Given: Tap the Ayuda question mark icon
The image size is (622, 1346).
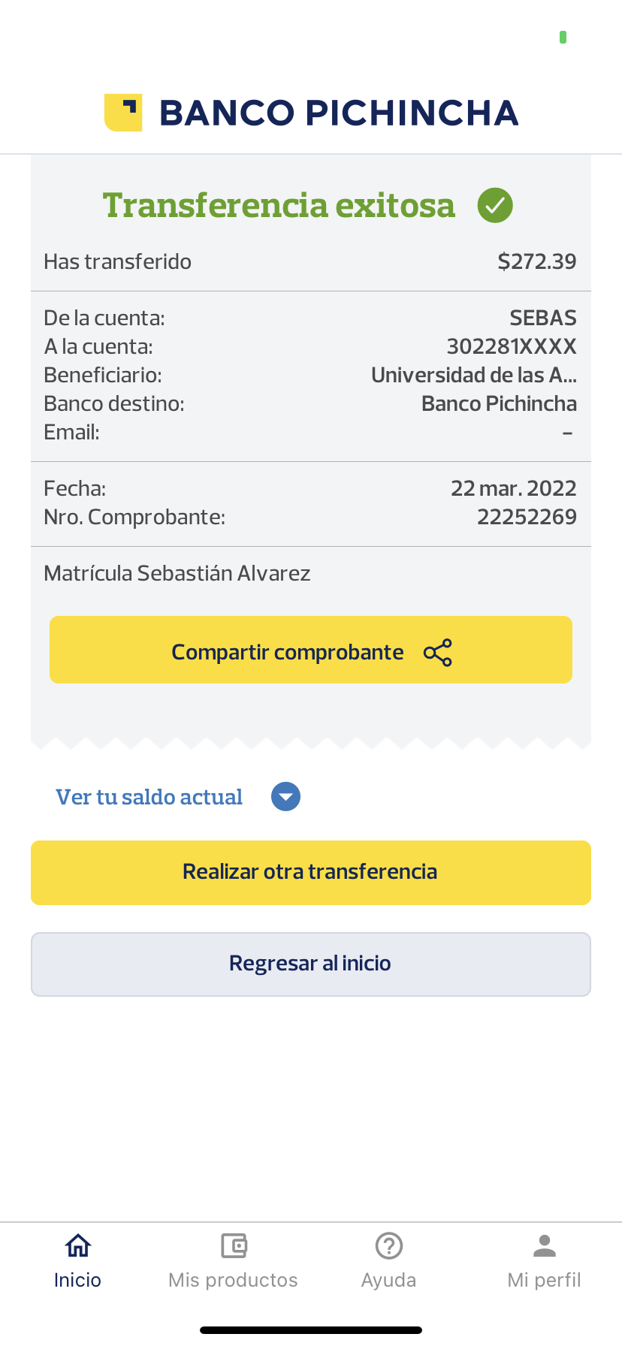Looking at the screenshot, I should 389,1246.
